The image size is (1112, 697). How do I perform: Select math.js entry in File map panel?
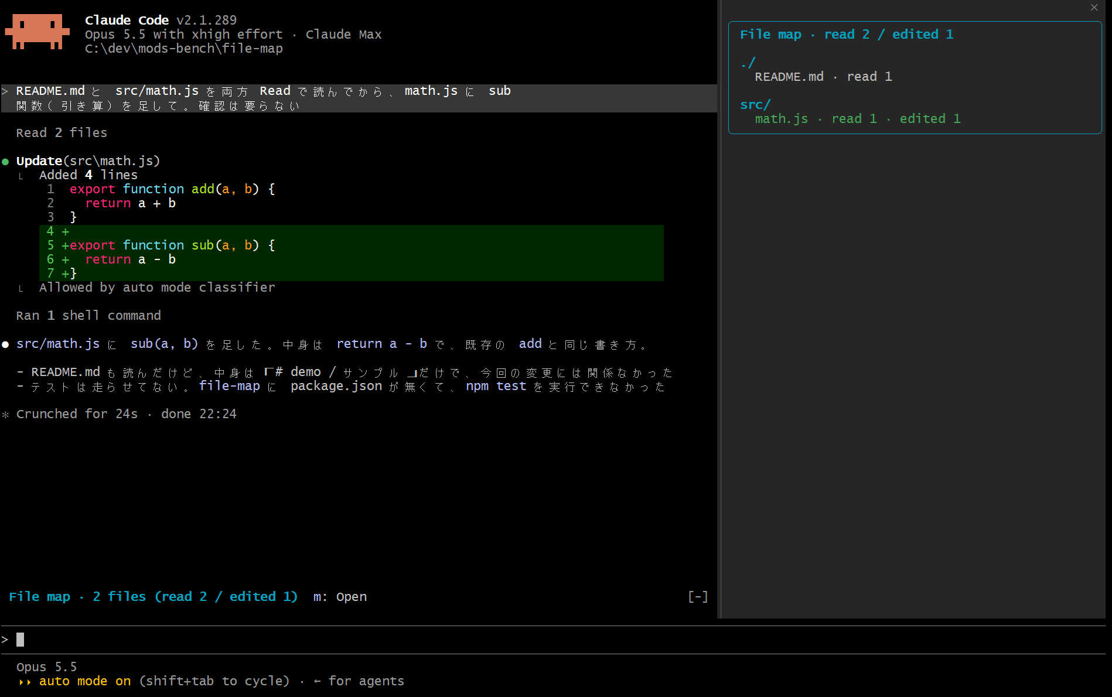point(858,119)
